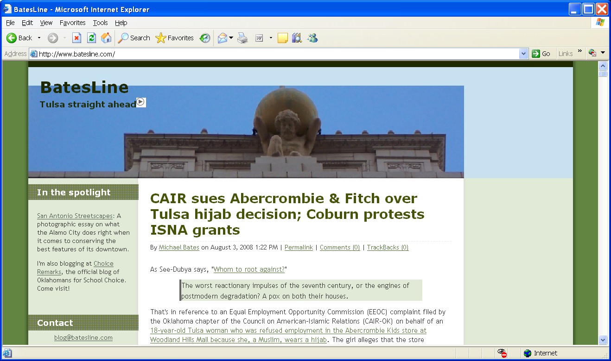Click the CAIR sues Abercrombie headline
Image resolution: width=611 pixels, height=361 pixels.
click(287, 214)
